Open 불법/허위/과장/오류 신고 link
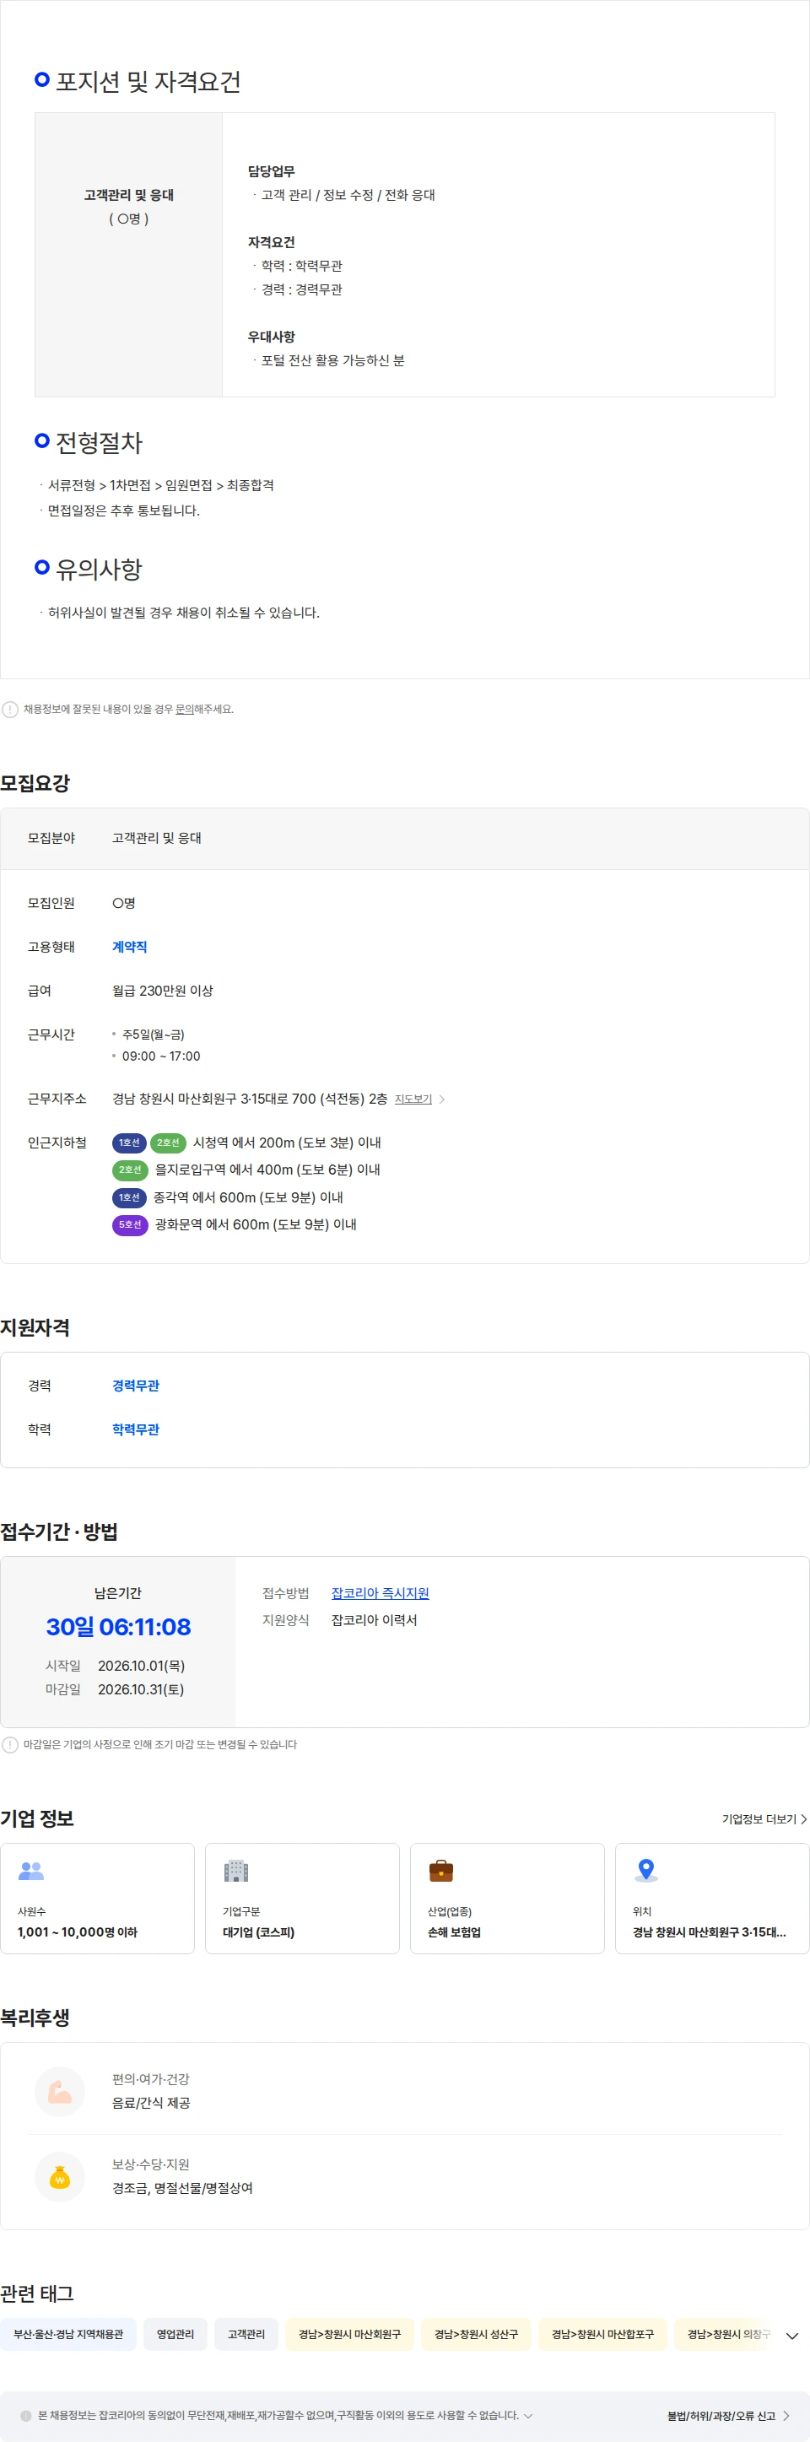Viewport: 810px width, 2442px height. (727, 2416)
